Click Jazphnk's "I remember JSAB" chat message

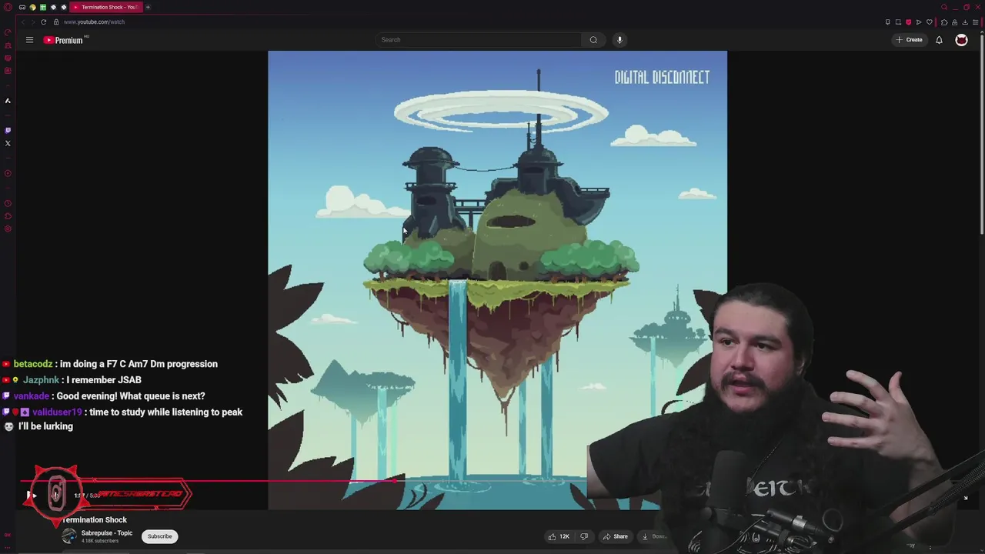pyautogui.click(x=72, y=380)
